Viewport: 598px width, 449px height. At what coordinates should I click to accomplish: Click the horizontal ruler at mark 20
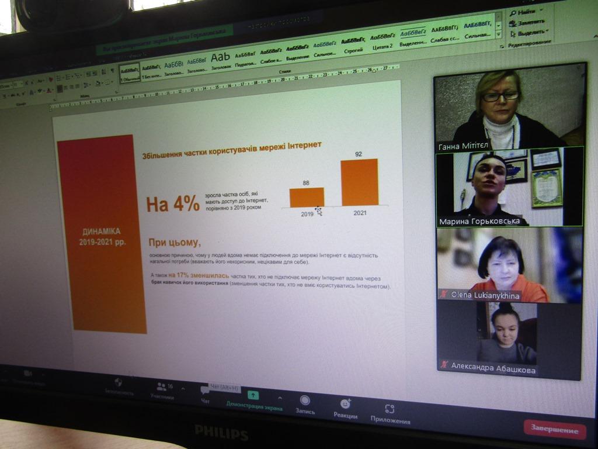(283, 80)
